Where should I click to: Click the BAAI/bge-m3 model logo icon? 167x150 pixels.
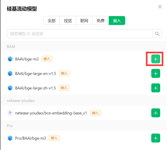(x=10, y=59)
